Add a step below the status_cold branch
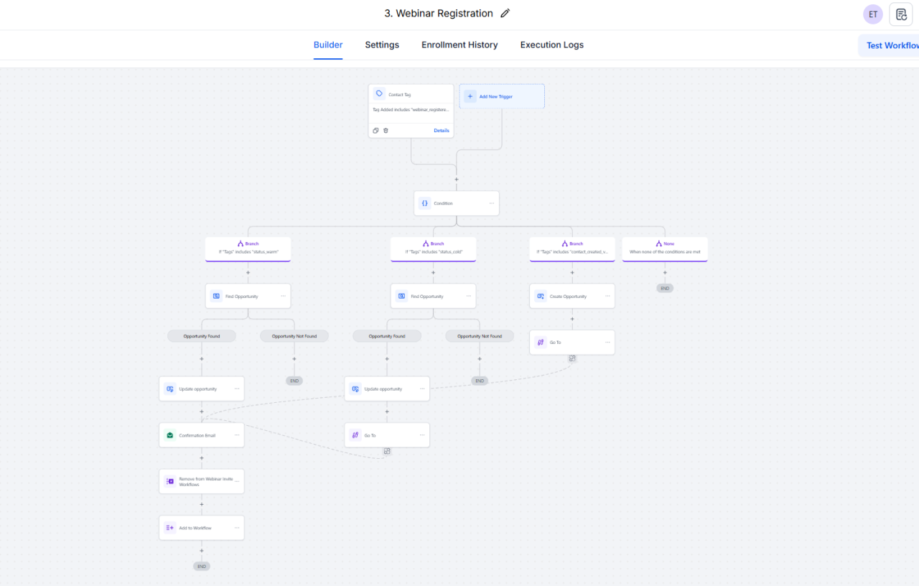919x586 pixels. (433, 272)
